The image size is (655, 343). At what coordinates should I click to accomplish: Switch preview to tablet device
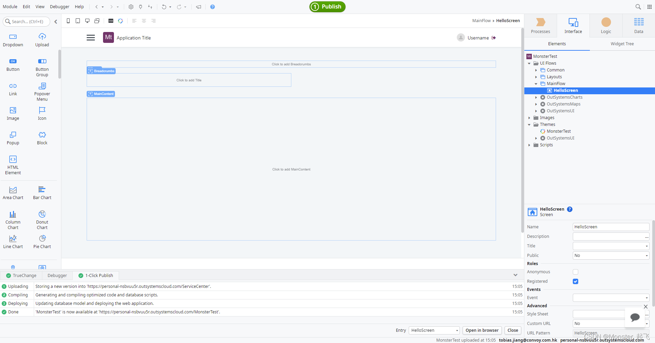[x=78, y=21]
